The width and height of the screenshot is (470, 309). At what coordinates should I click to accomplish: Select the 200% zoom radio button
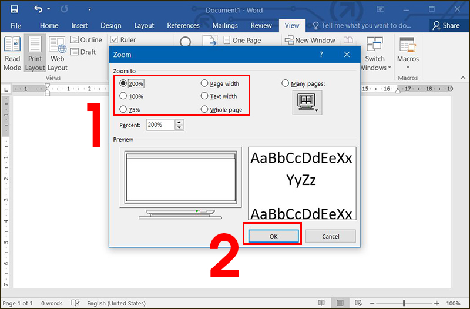tap(123, 83)
